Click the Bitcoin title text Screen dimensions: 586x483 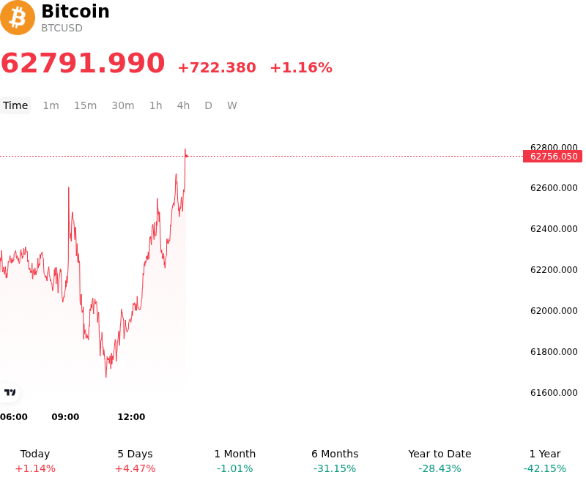click(75, 11)
